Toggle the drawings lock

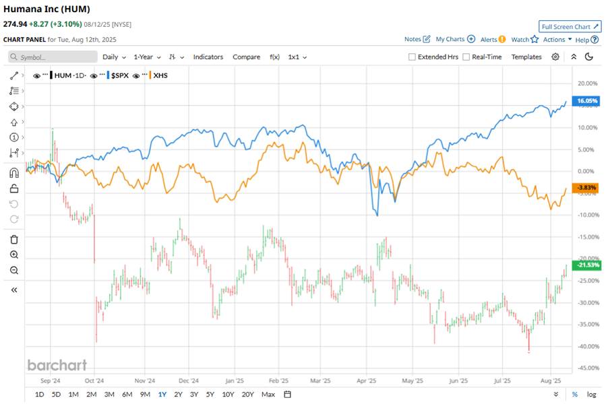[x=14, y=189]
